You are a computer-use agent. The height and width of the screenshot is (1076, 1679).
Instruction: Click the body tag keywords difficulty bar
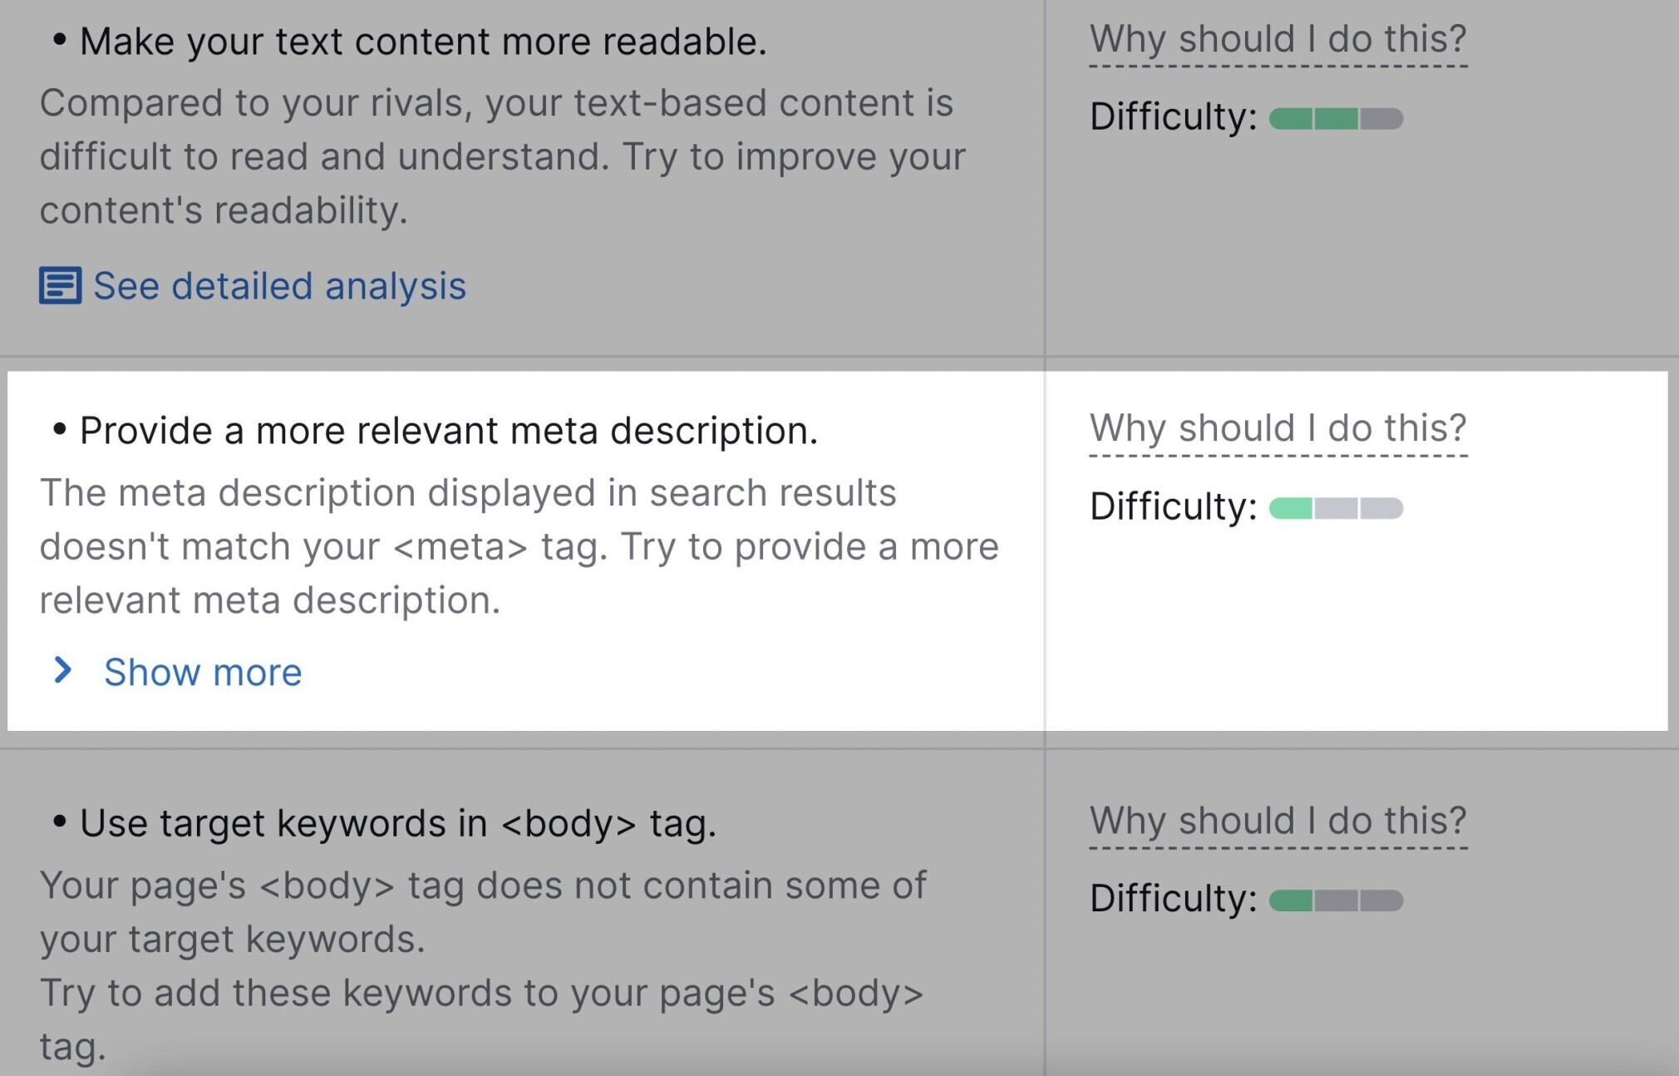(1336, 901)
